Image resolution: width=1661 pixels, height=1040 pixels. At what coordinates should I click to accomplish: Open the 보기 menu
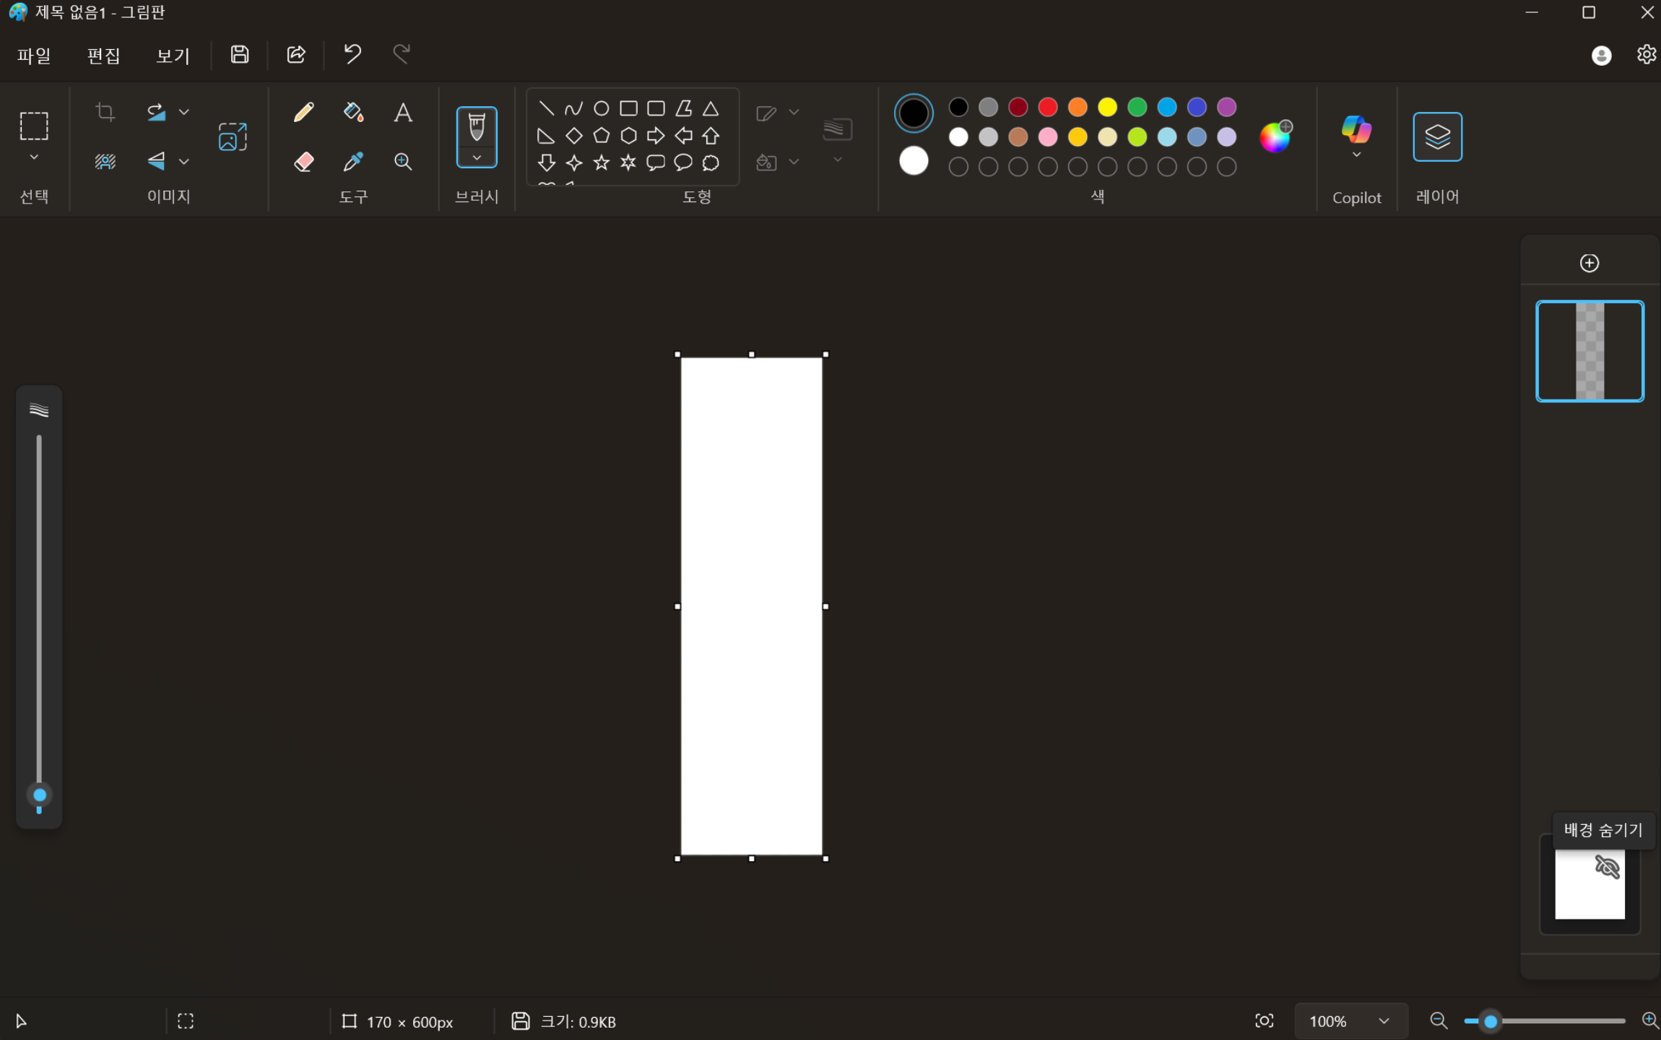coord(173,56)
